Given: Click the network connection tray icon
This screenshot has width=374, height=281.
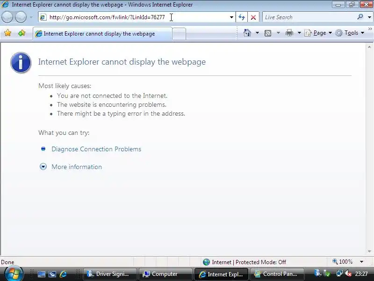Looking at the screenshot, I should (339, 274).
